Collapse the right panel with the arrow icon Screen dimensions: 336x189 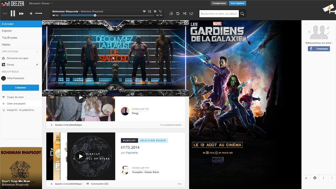[x=332, y=178]
